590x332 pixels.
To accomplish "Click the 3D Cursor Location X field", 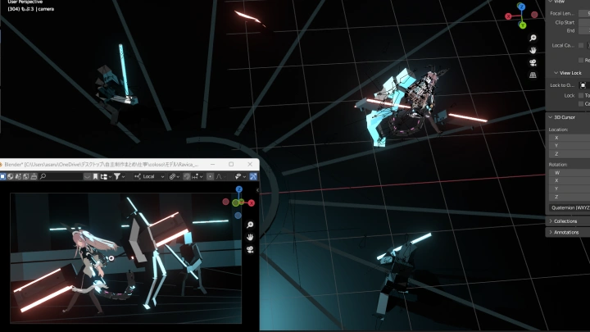I will coord(570,138).
